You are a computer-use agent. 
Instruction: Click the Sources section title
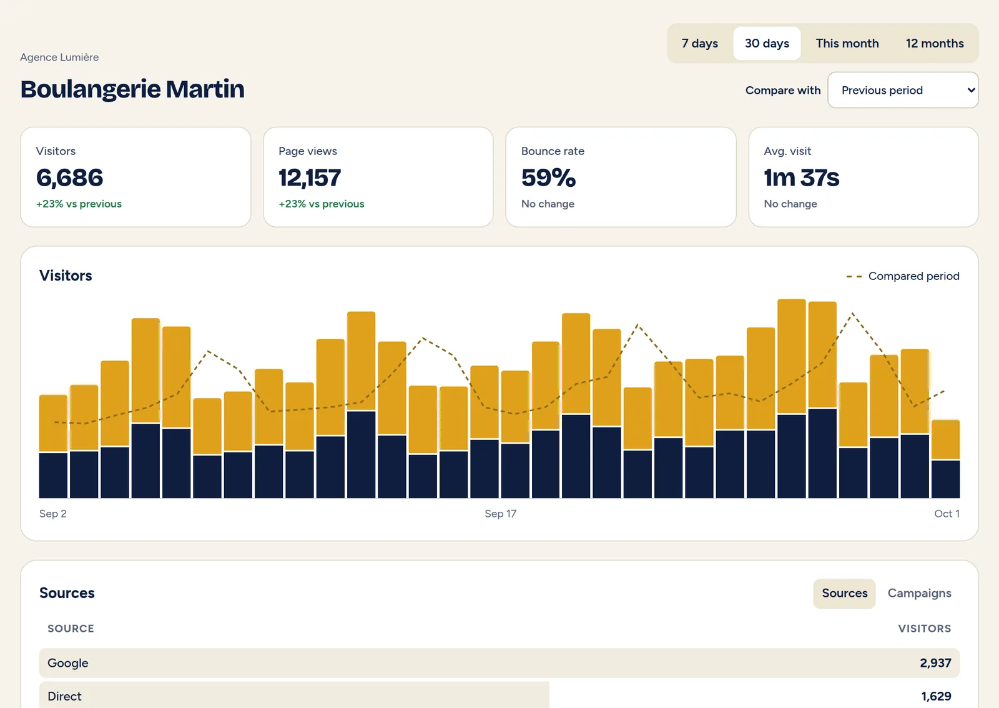pos(67,593)
